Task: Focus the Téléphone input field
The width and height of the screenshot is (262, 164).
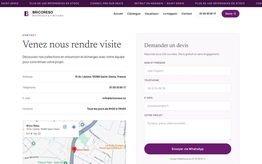Action: [188, 88]
